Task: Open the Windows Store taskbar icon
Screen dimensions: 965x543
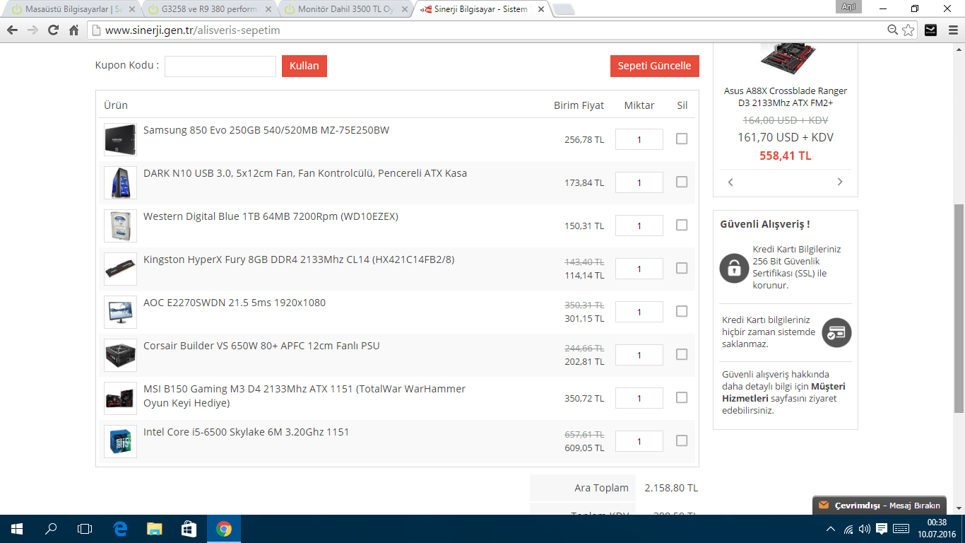Action: pyautogui.click(x=189, y=529)
